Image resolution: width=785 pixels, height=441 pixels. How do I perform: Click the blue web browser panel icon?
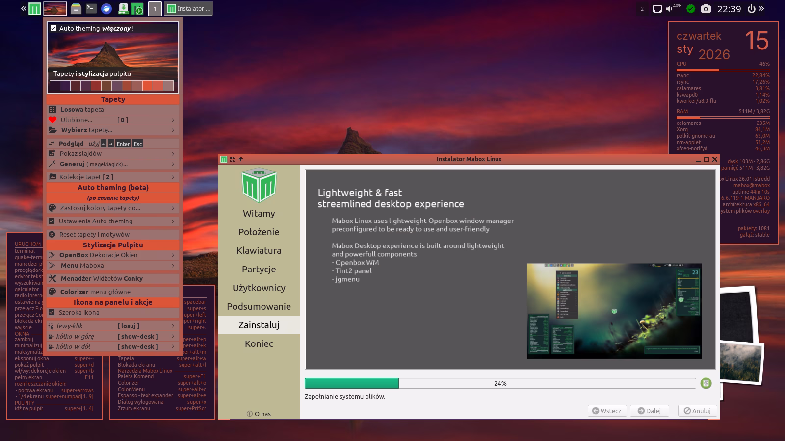pyautogui.click(x=106, y=8)
